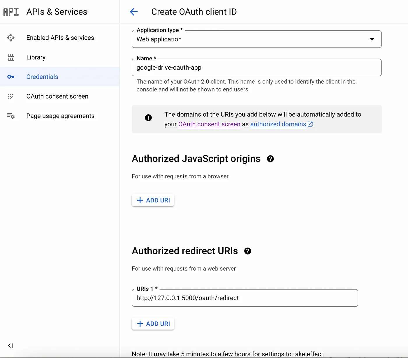Click the OAuth 2.0 client name description
The width and height of the screenshot is (408, 358).
click(246, 85)
